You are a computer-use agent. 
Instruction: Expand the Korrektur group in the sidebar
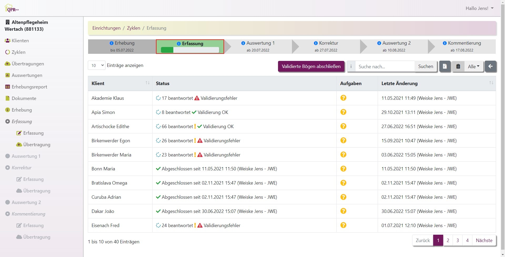18,168
